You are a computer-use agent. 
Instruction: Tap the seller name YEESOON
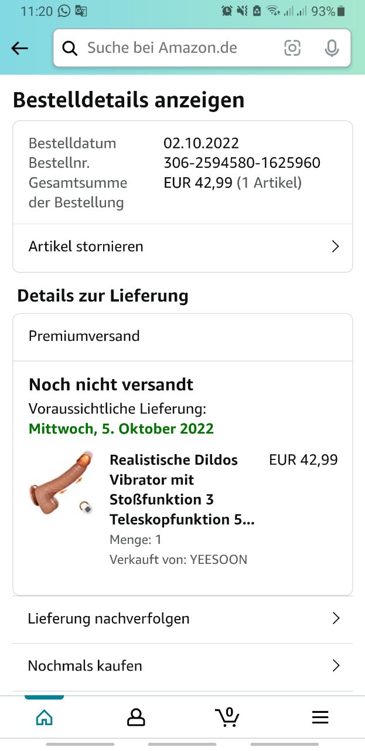click(218, 559)
